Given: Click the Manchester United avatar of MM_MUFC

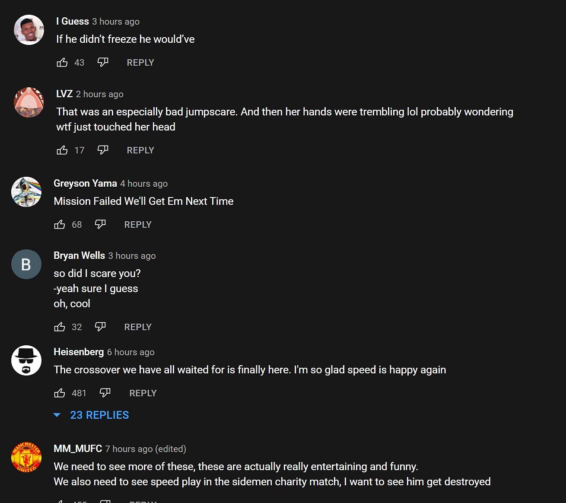Looking at the screenshot, I should (x=26, y=457).
